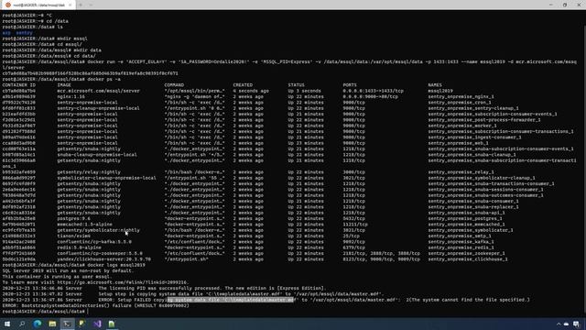
Task: Click 'SQL Server 2019 will run as non-root' line
Action: pyautogui.click(x=68, y=271)
